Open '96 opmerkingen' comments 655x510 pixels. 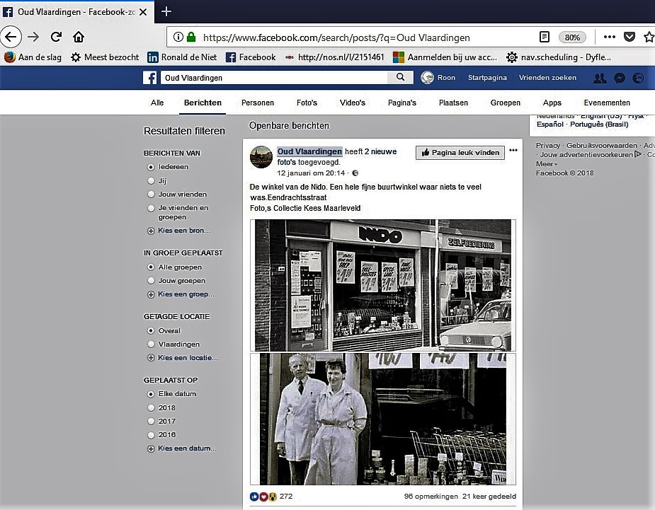click(x=431, y=497)
